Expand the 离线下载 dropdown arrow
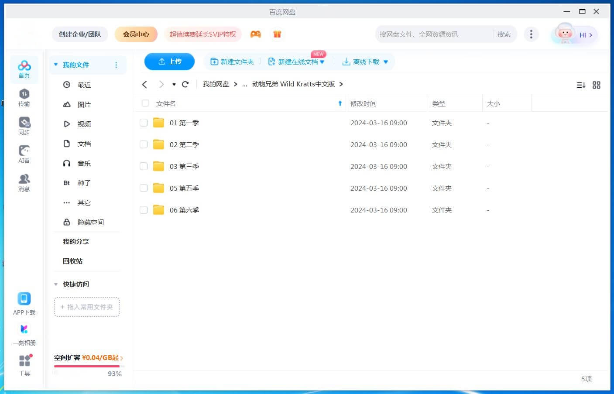This screenshot has width=614, height=394. pyautogui.click(x=386, y=62)
